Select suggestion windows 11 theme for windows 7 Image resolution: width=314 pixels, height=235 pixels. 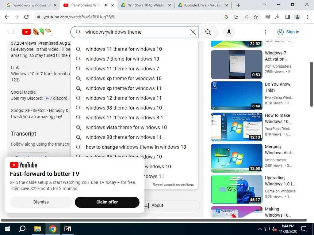point(134,69)
